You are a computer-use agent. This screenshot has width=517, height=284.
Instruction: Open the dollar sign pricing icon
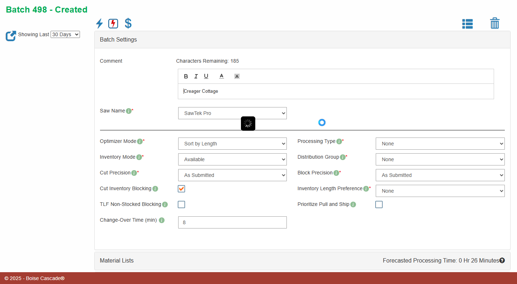(128, 24)
